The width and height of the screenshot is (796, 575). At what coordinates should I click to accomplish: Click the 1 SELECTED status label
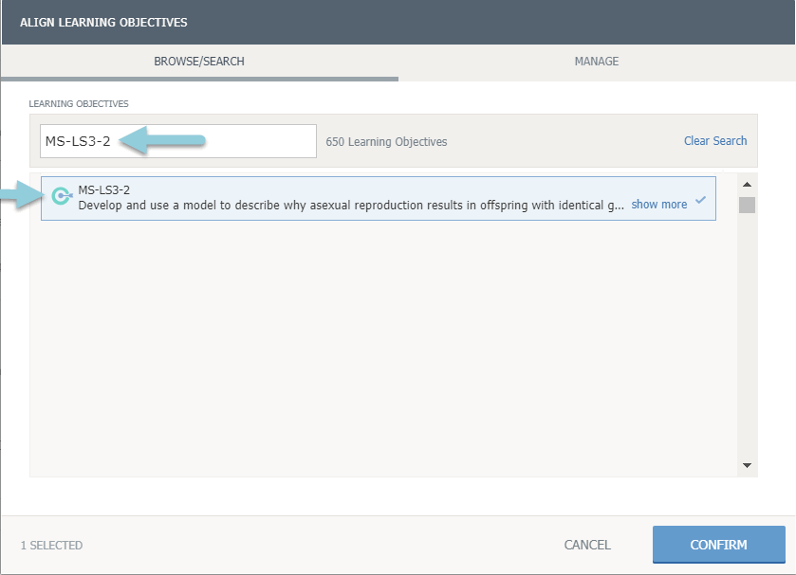click(51, 545)
